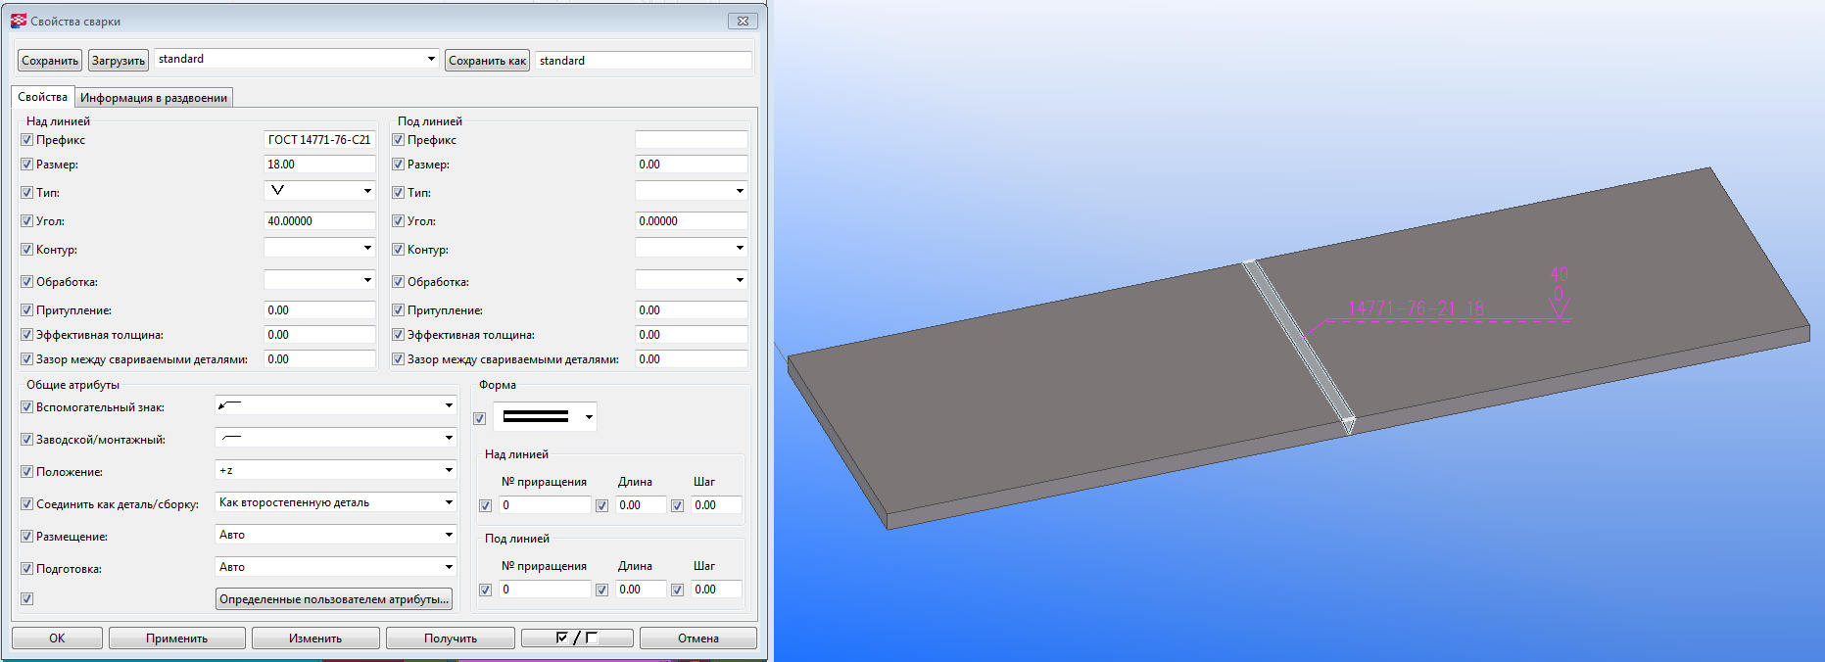This screenshot has width=1825, height=662.
Task: Click the Размер field showing 18.00
Action: pyautogui.click(x=319, y=165)
